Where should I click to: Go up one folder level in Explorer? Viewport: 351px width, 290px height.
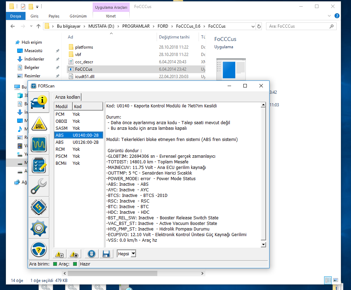pyautogui.click(x=38, y=26)
